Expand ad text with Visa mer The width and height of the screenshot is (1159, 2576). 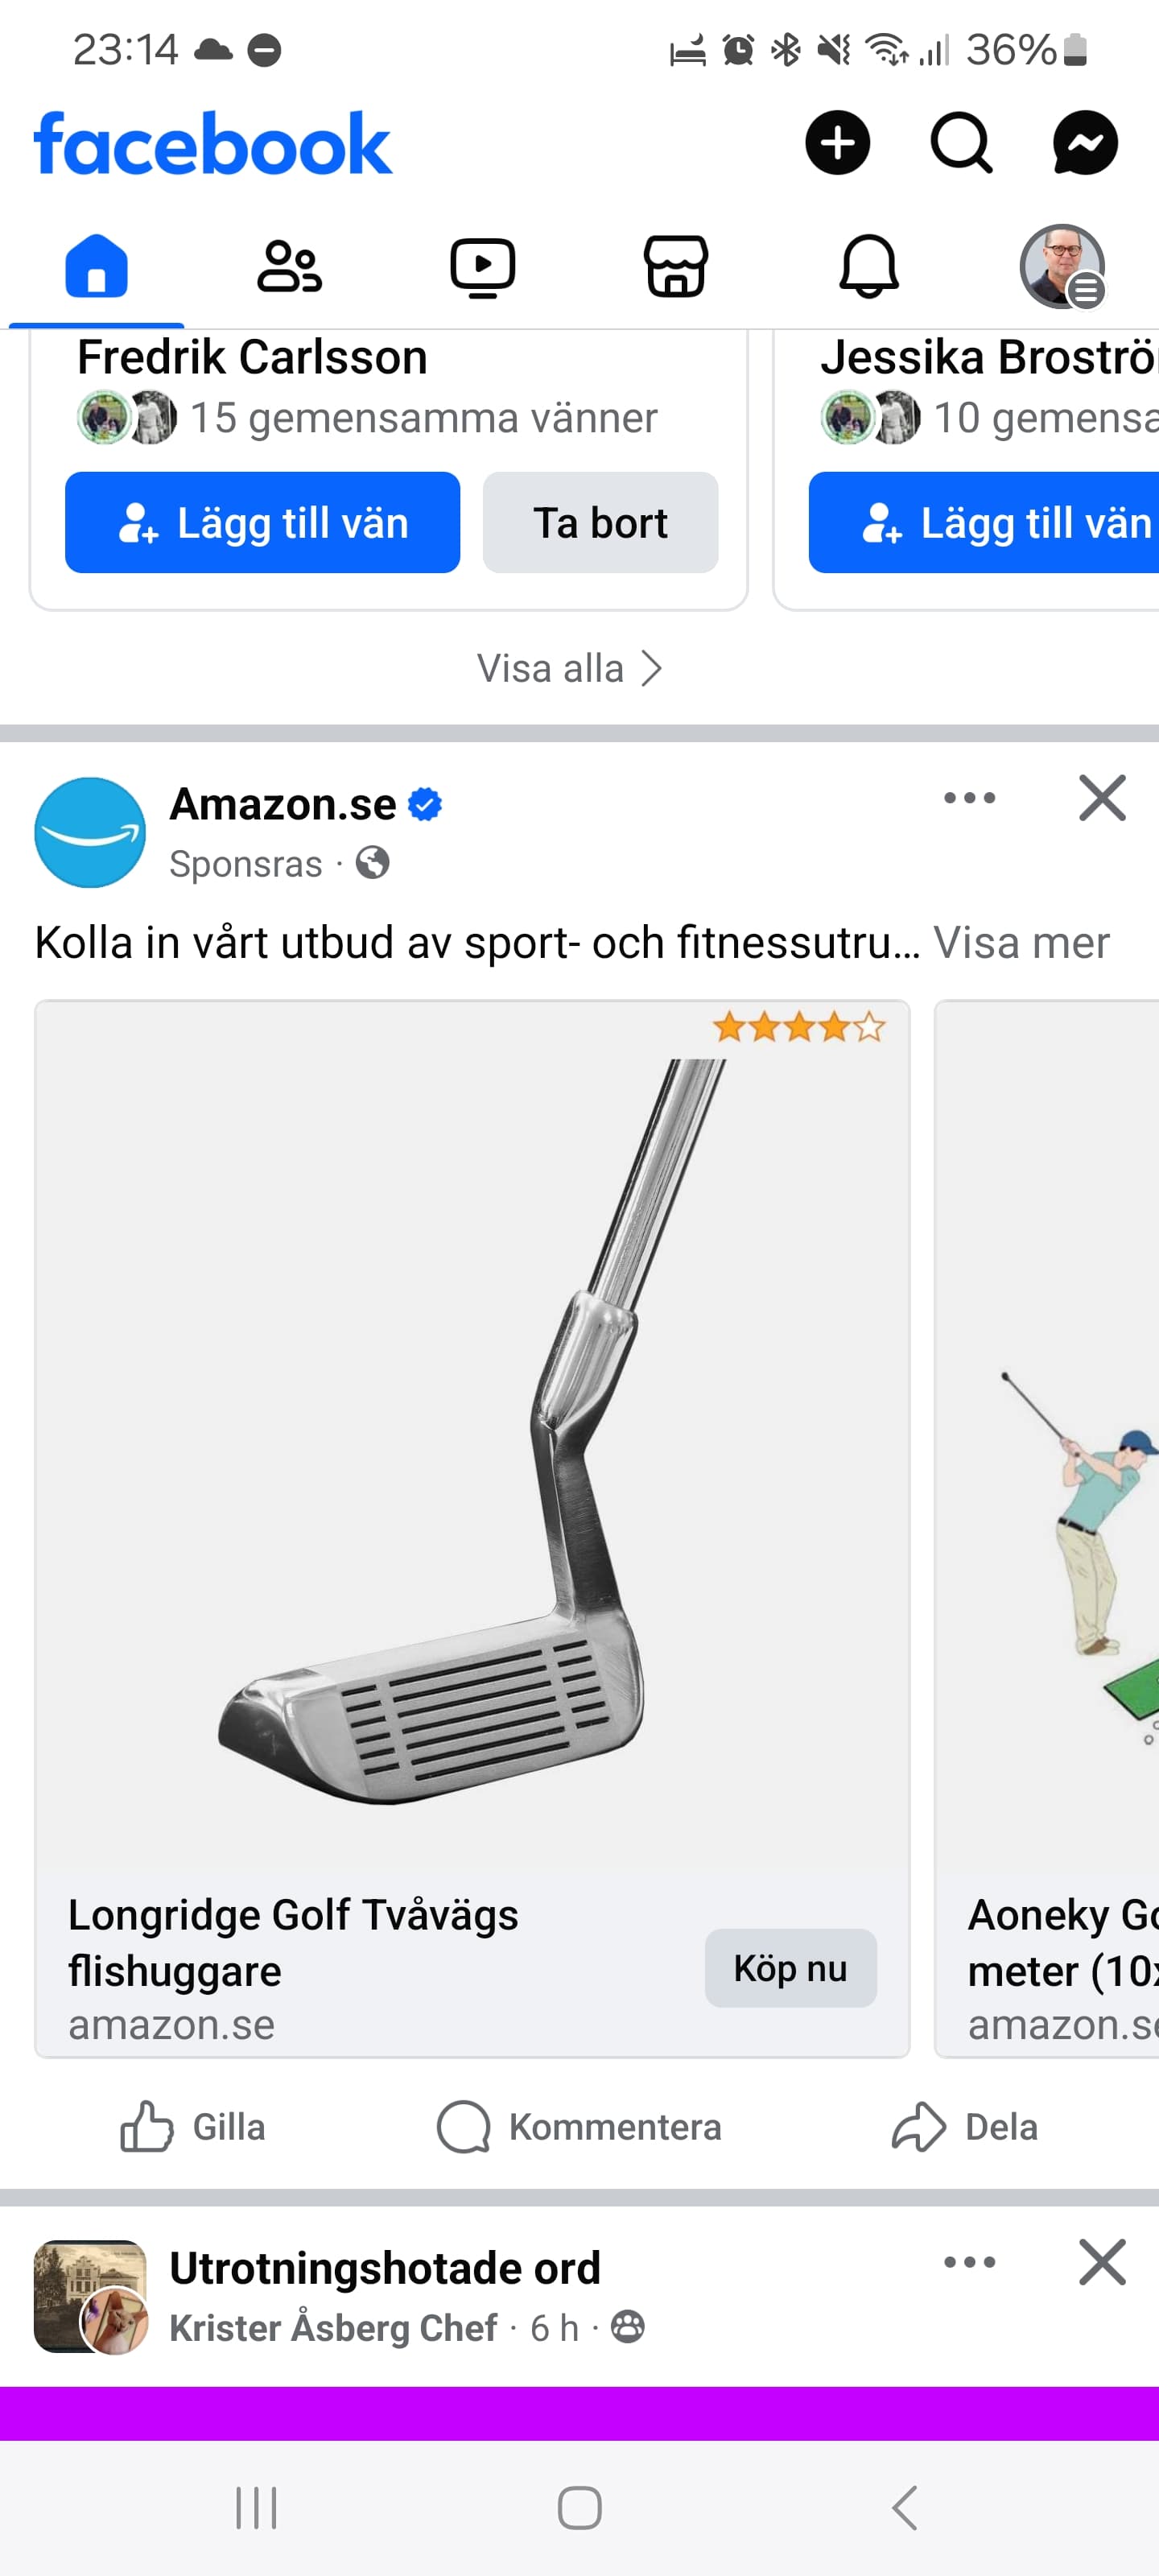coord(1021,942)
